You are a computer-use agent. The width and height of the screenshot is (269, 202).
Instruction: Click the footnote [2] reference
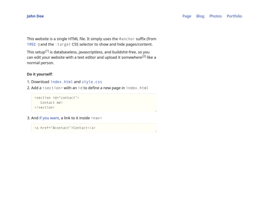point(144,56)
